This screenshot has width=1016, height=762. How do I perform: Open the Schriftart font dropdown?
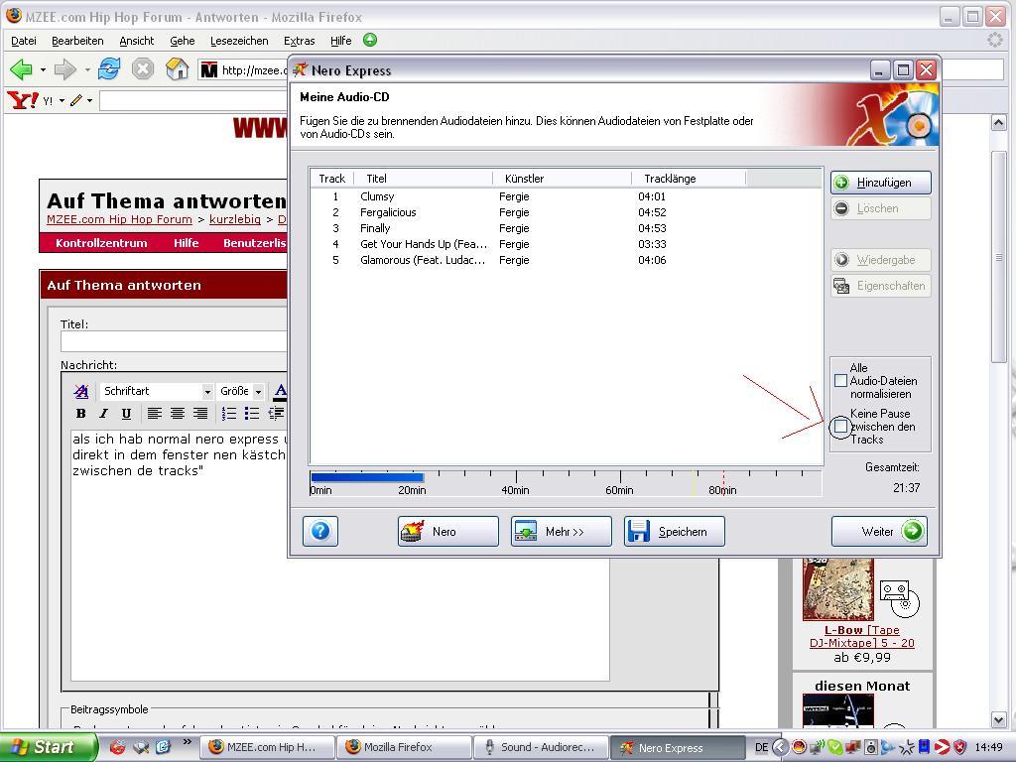tap(157, 391)
